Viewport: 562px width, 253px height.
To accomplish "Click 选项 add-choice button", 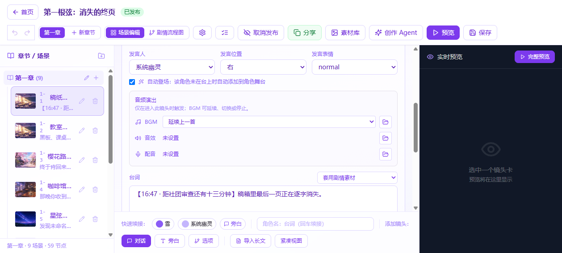I will (204, 241).
